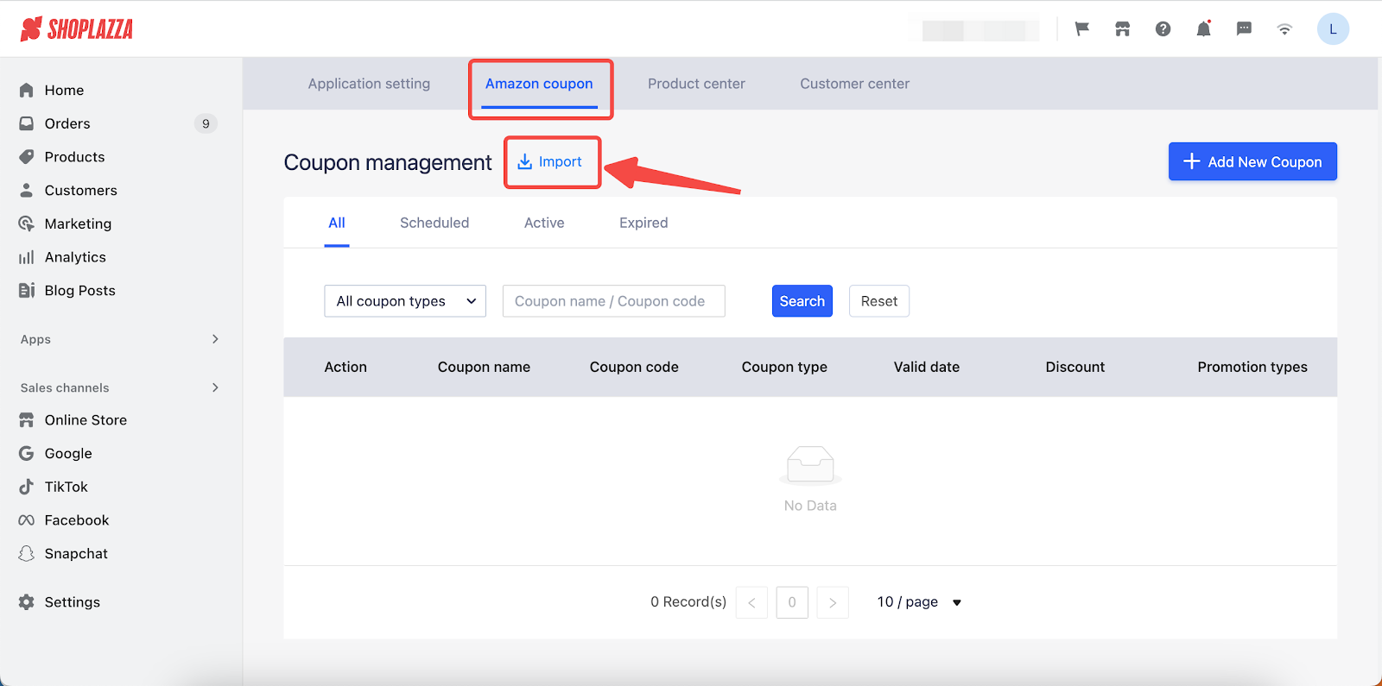Expand the Sales channels chevron

215,387
